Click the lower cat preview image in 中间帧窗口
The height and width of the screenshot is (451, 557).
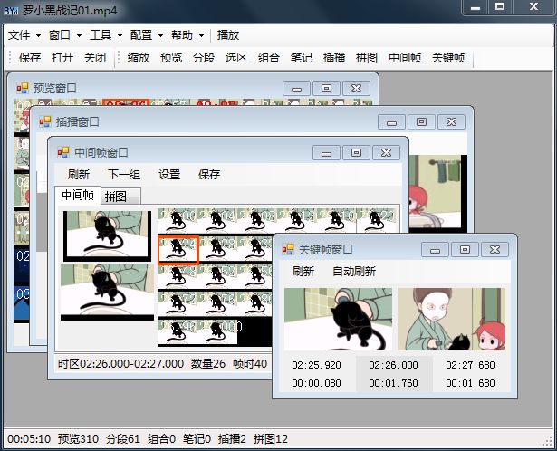tap(107, 293)
